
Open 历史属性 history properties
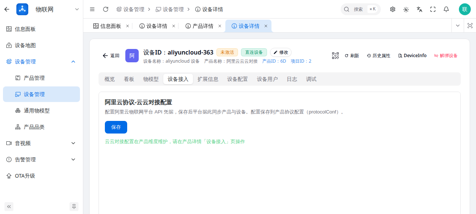(x=379, y=56)
